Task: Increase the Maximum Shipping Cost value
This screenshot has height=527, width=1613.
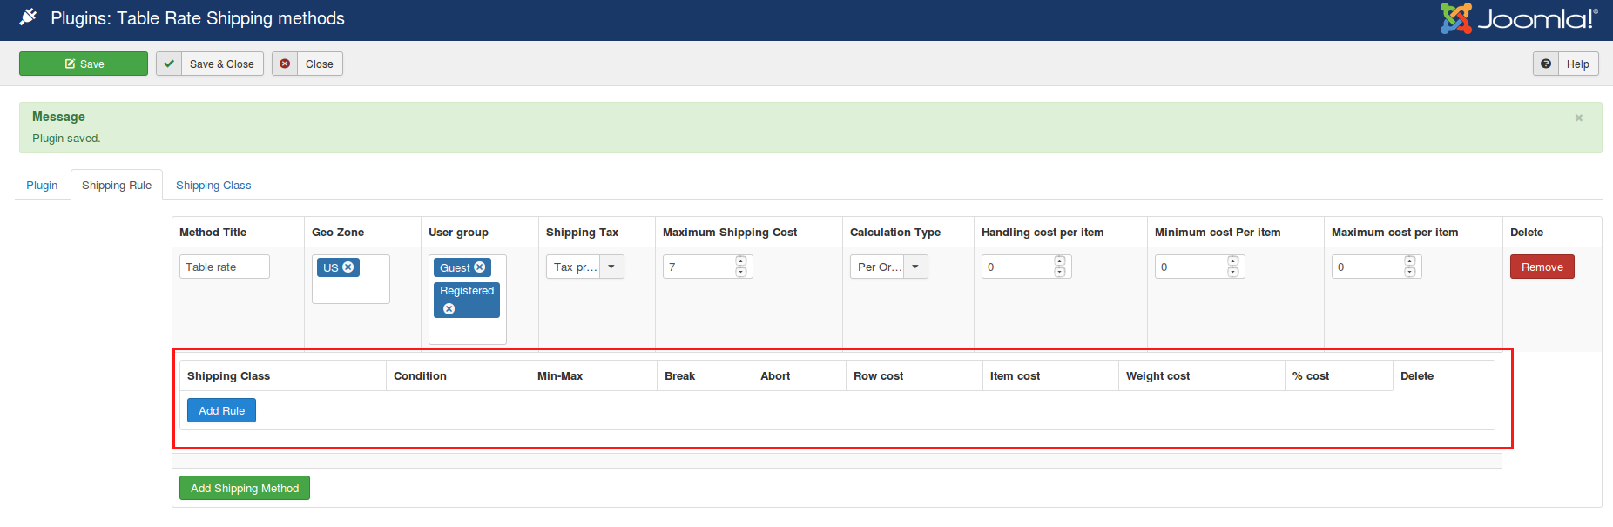Action: coord(741,261)
